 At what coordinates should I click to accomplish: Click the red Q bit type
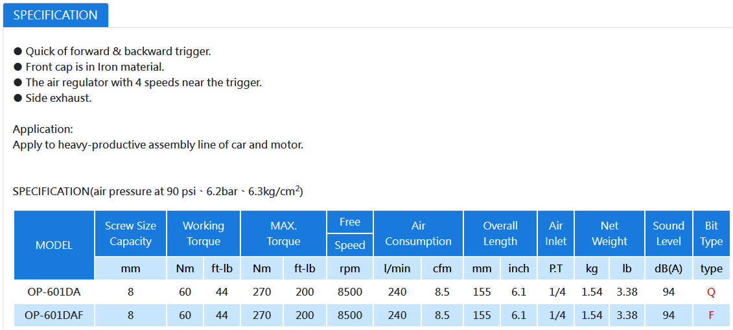(x=711, y=292)
